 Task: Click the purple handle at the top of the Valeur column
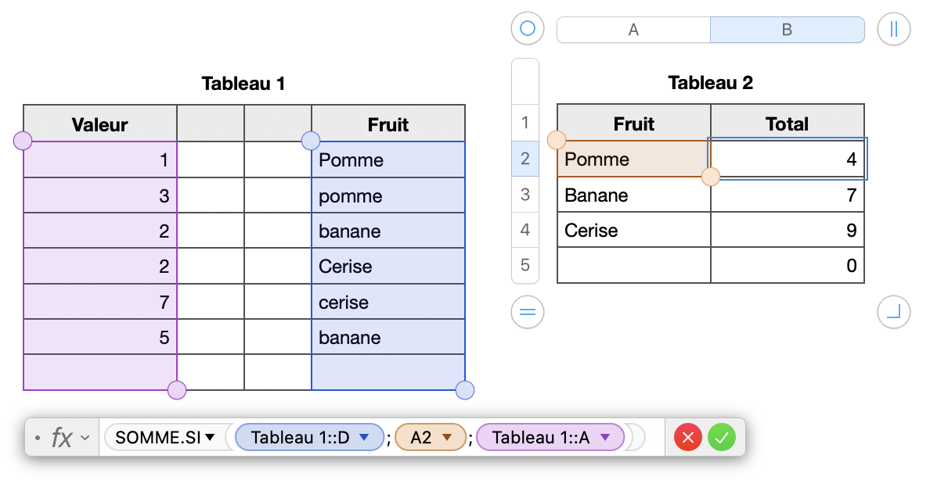[x=23, y=141]
